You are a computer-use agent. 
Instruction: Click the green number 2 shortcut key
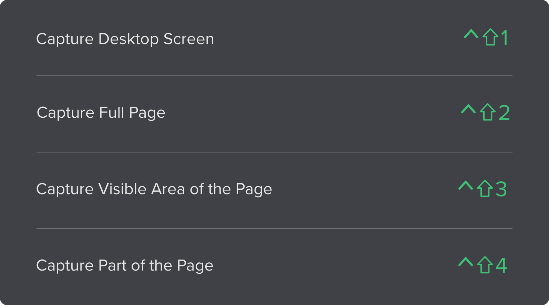coord(504,113)
